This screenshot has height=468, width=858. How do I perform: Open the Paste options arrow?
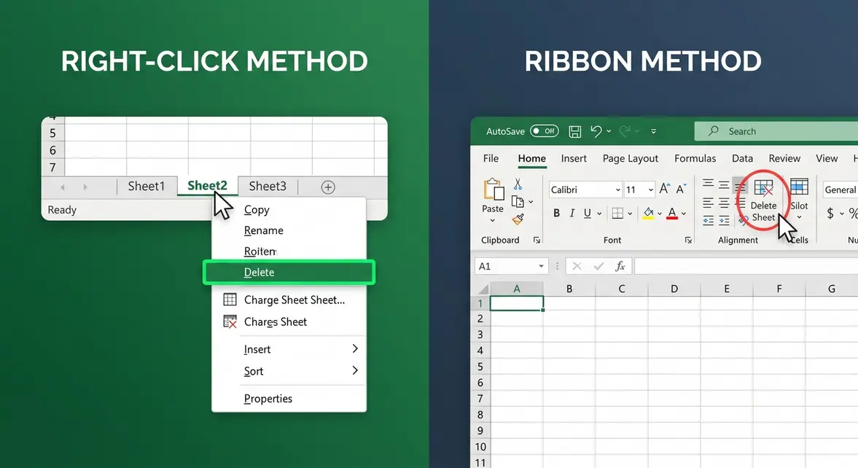click(x=493, y=221)
